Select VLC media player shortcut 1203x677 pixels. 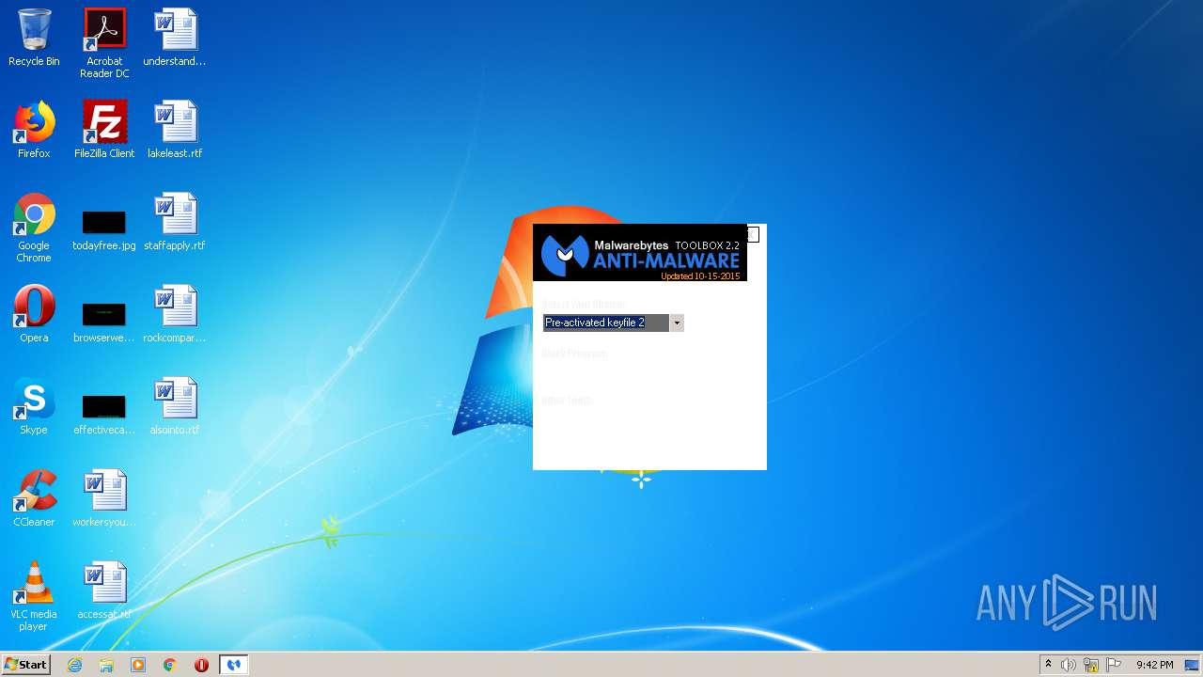coord(34,596)
